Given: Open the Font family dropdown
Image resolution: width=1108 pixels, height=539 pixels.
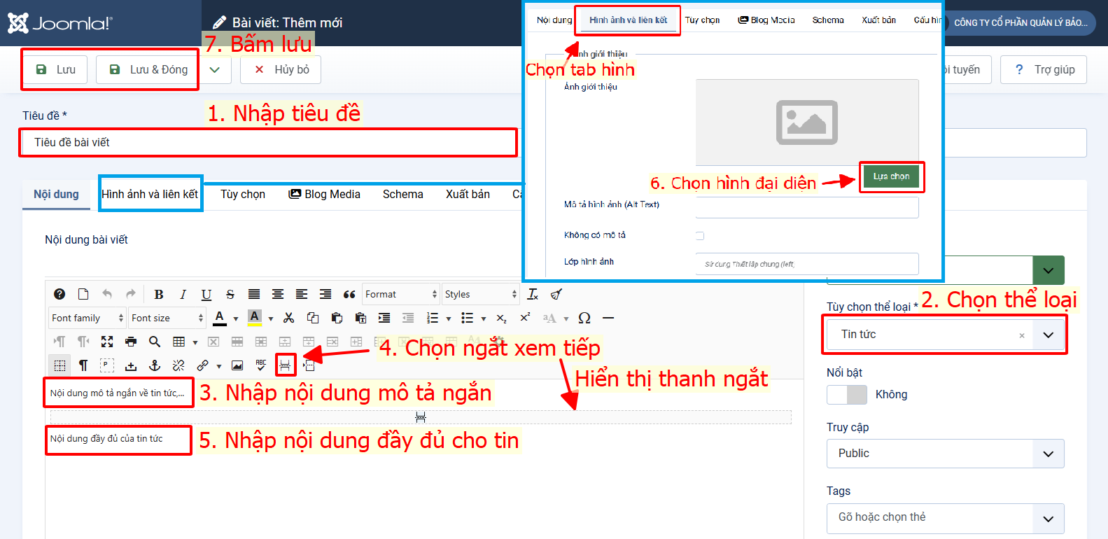Looking at the screenshot, I should pyautogui.click(x=87, y=318).
